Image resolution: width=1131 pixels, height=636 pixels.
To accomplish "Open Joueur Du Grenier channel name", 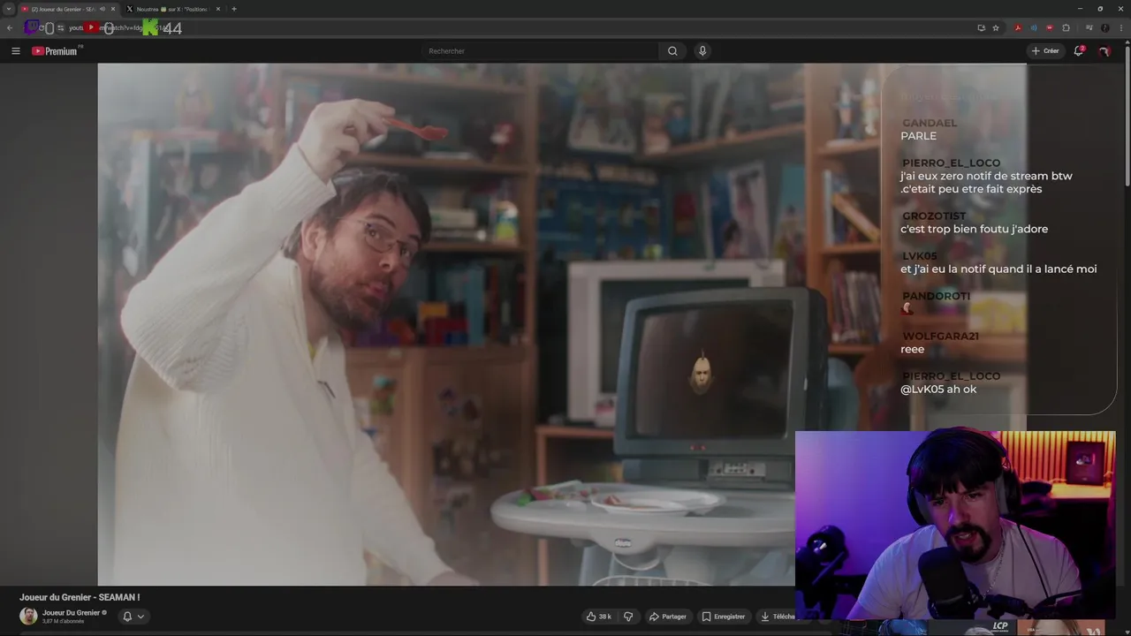I will pyautogui.click(x=71, y=612).
